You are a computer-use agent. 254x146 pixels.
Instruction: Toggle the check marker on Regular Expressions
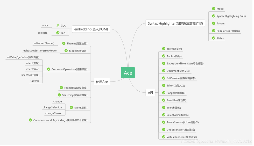[214, 31]
